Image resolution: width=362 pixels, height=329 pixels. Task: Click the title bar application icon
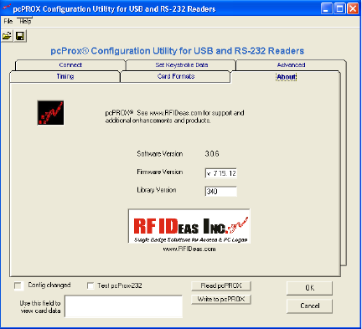[6, 8]
